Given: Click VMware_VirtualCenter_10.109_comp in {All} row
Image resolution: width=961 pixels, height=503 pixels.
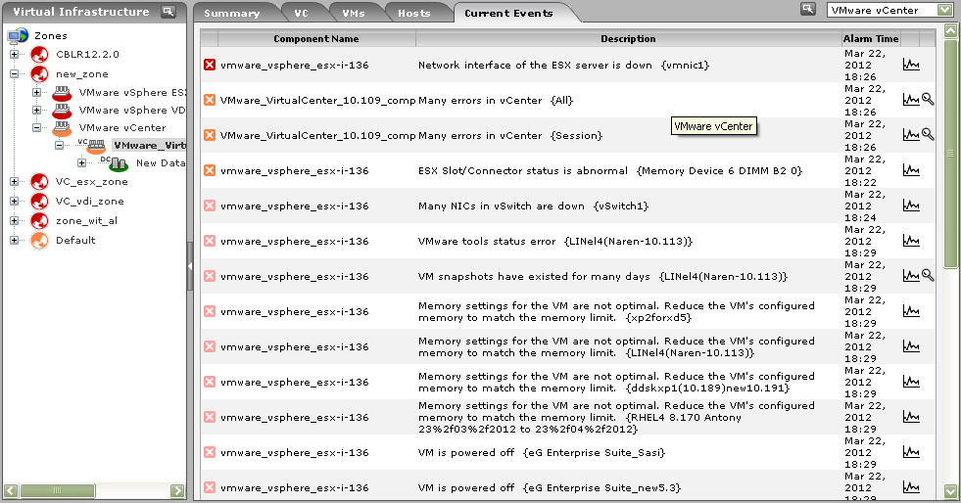Looking at the screenshot, I should pos(318,101).
